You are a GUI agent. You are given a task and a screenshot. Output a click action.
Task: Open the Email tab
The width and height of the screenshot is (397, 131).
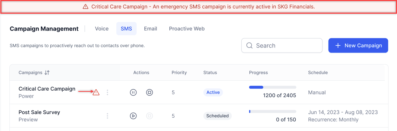(151, 29)
